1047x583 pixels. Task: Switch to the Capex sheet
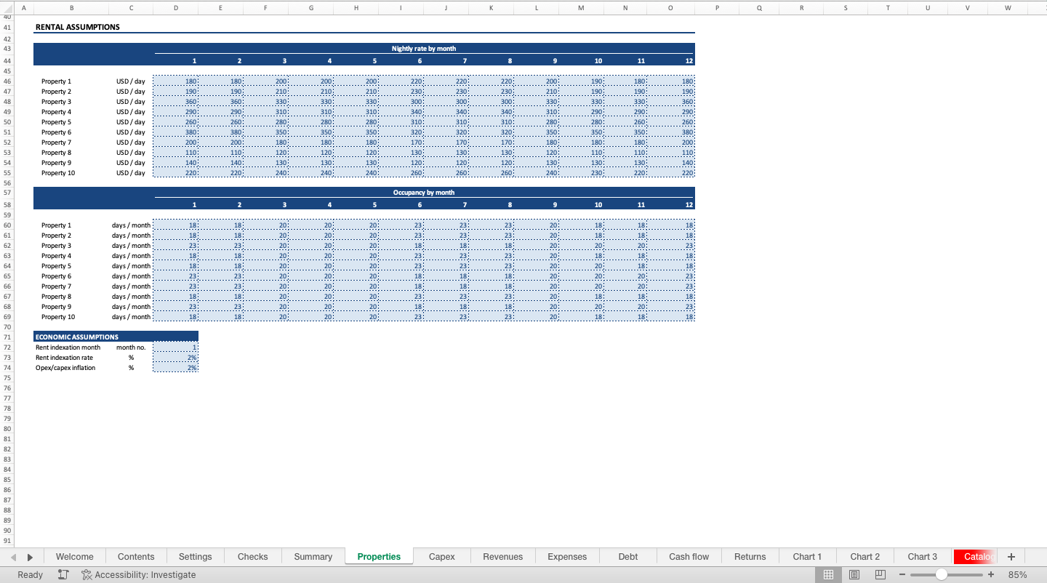click(x=441, y=556)
